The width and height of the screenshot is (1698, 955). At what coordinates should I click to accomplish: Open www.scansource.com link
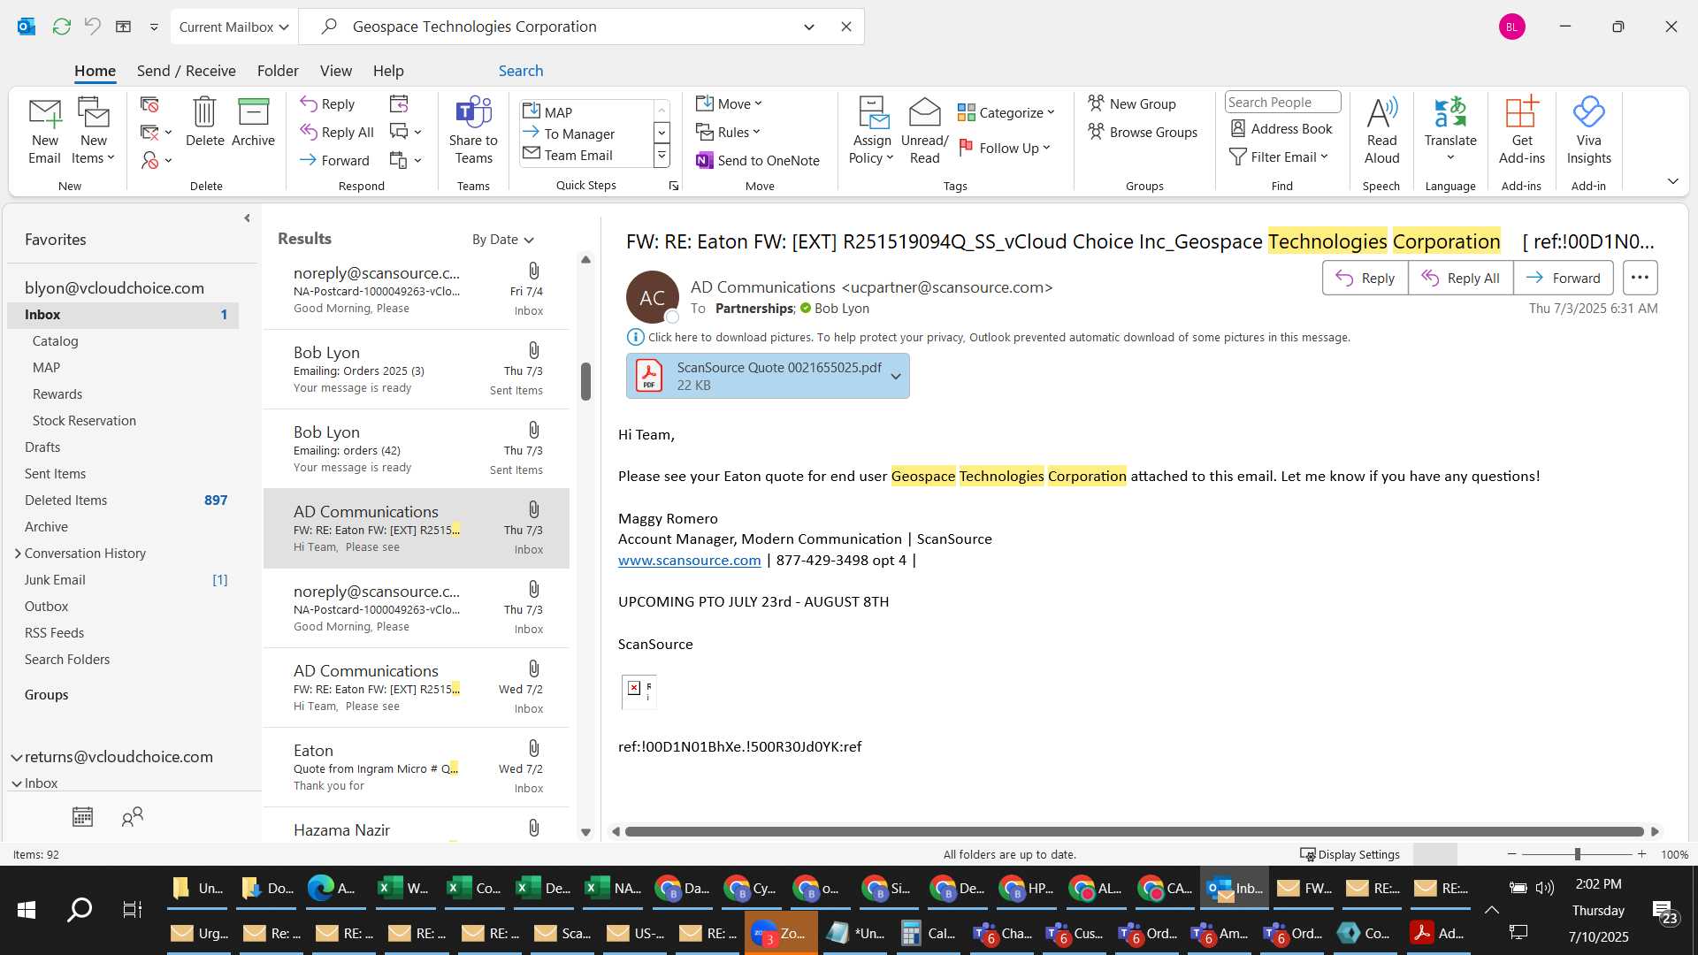click(x=689, y=561)
